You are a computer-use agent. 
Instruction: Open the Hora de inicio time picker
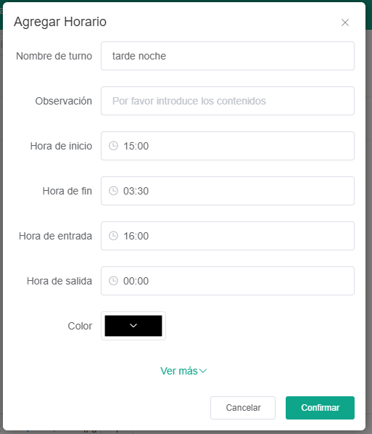tap(228, 146)
